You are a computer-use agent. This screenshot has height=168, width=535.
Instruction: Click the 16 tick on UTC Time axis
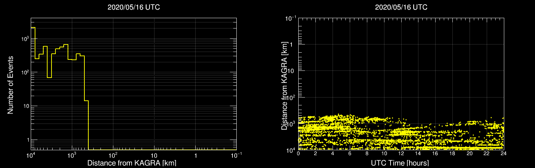[435, 153]
